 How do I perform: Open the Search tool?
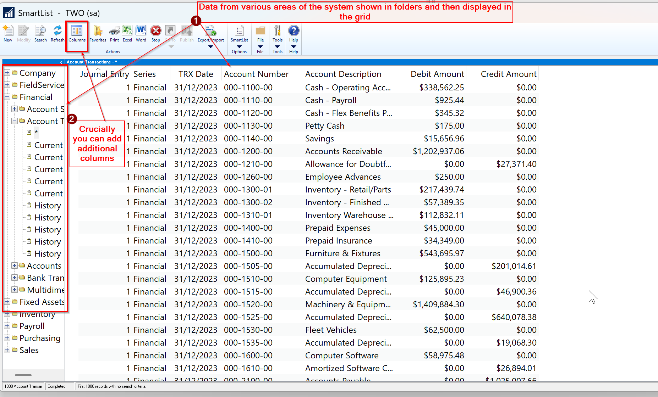pos(40,33)
